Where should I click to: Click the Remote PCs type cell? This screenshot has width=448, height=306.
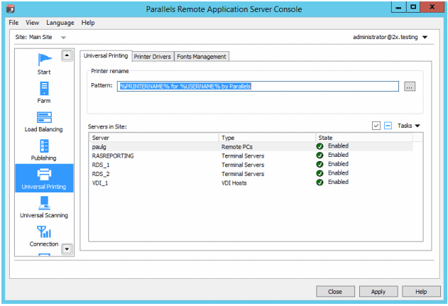click(237, 147)
